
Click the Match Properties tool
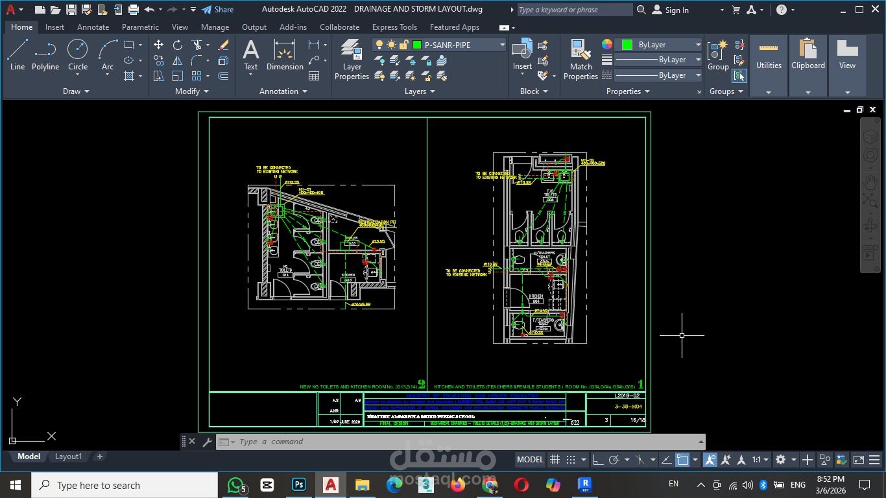tap(581, 60)
